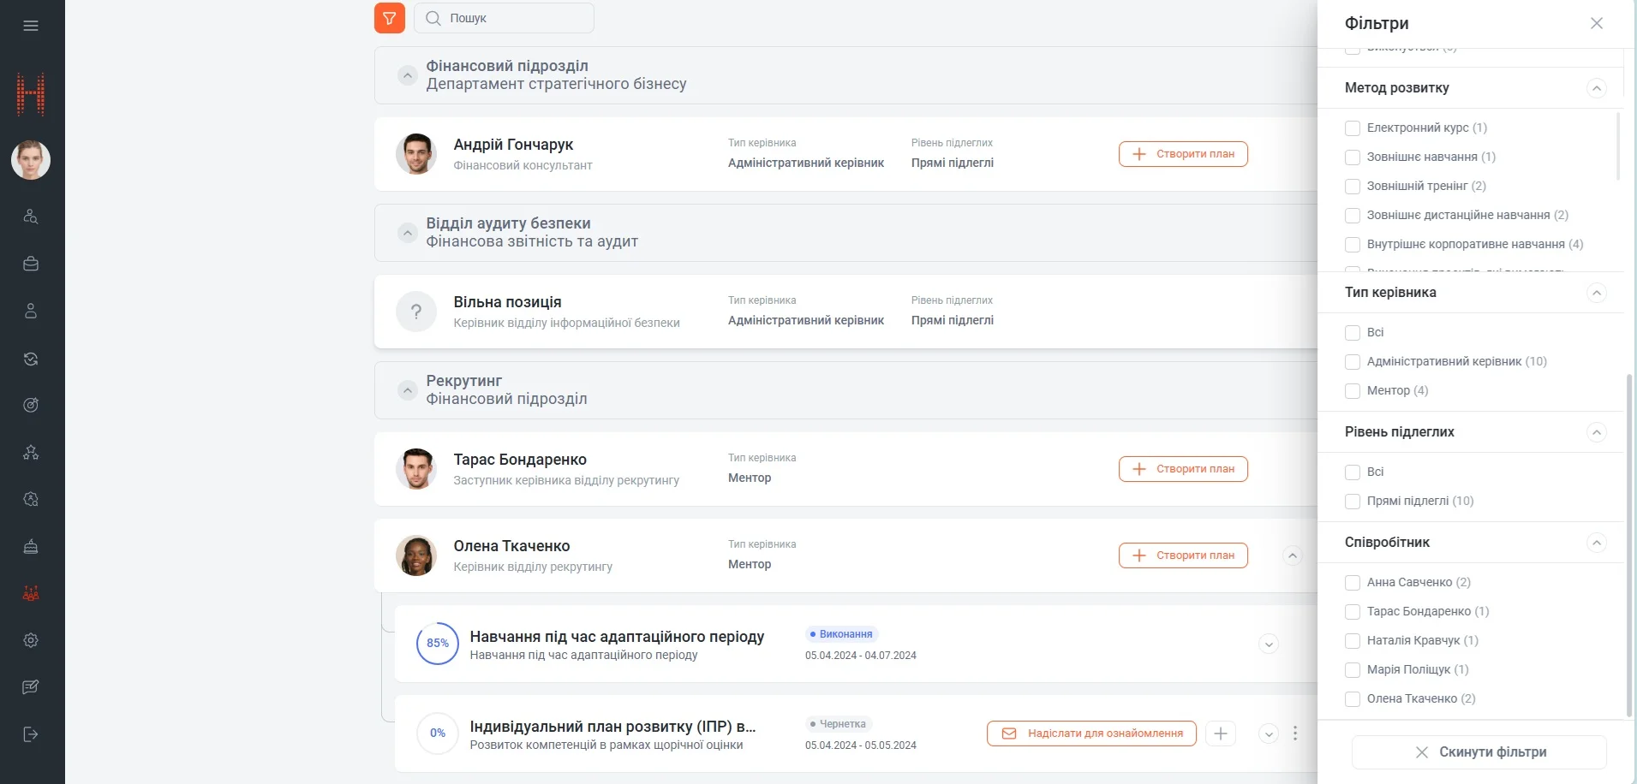Open the hamburger menu in sidebar

31,26
